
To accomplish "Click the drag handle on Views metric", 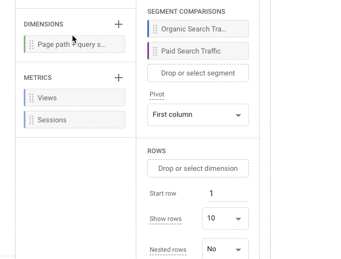I will click(31, 98).
